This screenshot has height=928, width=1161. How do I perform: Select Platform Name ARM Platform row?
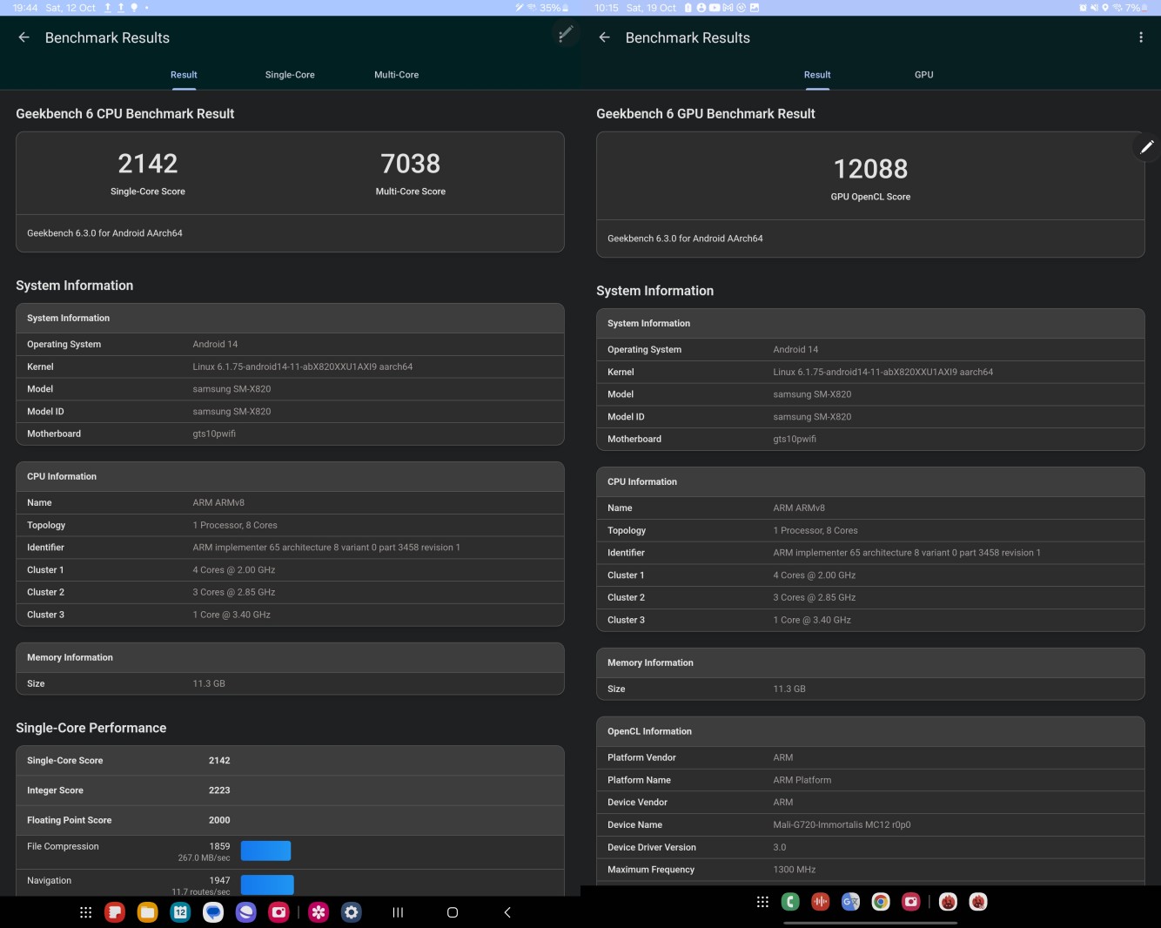(x=870, y=780)
